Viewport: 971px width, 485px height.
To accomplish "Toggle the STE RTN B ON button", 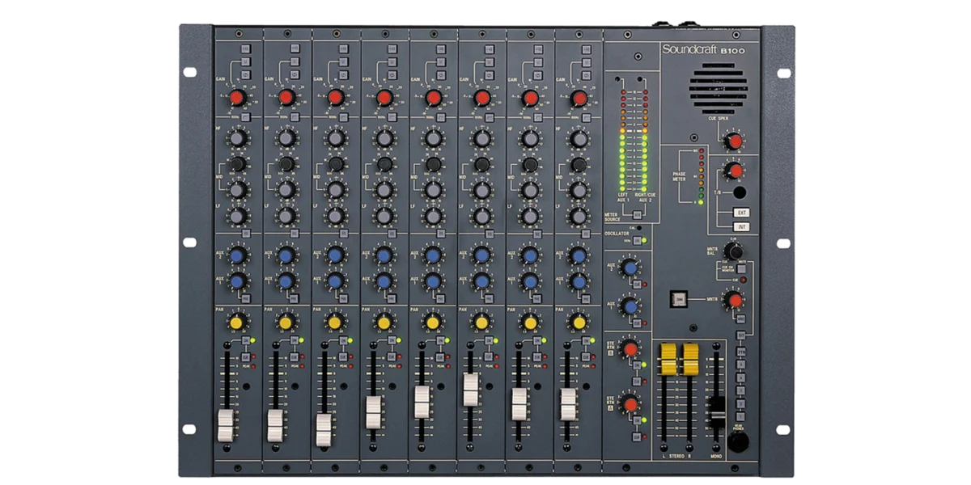I will (x=638, y=366).
